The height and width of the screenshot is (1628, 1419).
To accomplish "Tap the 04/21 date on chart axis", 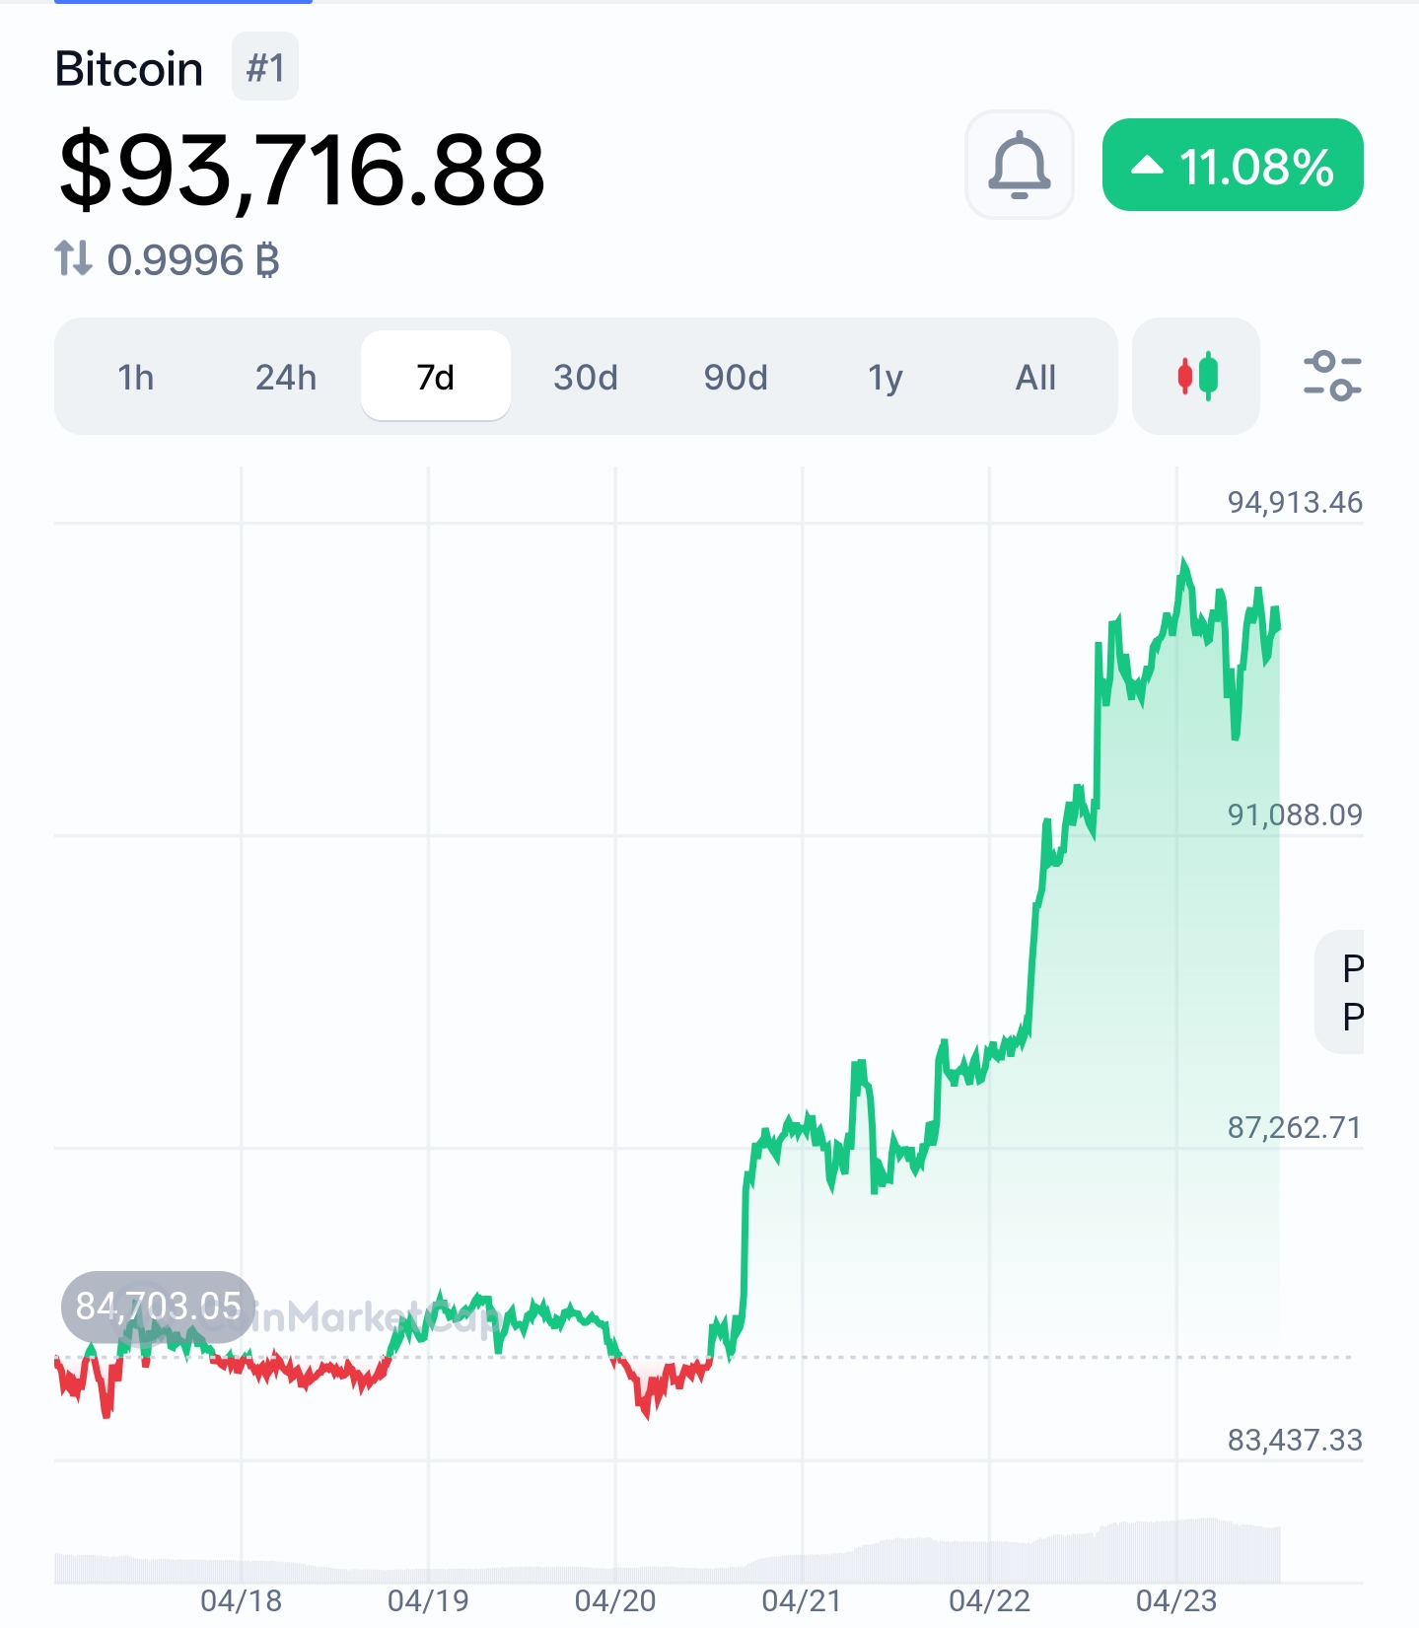I will [x=802, y=1600].
